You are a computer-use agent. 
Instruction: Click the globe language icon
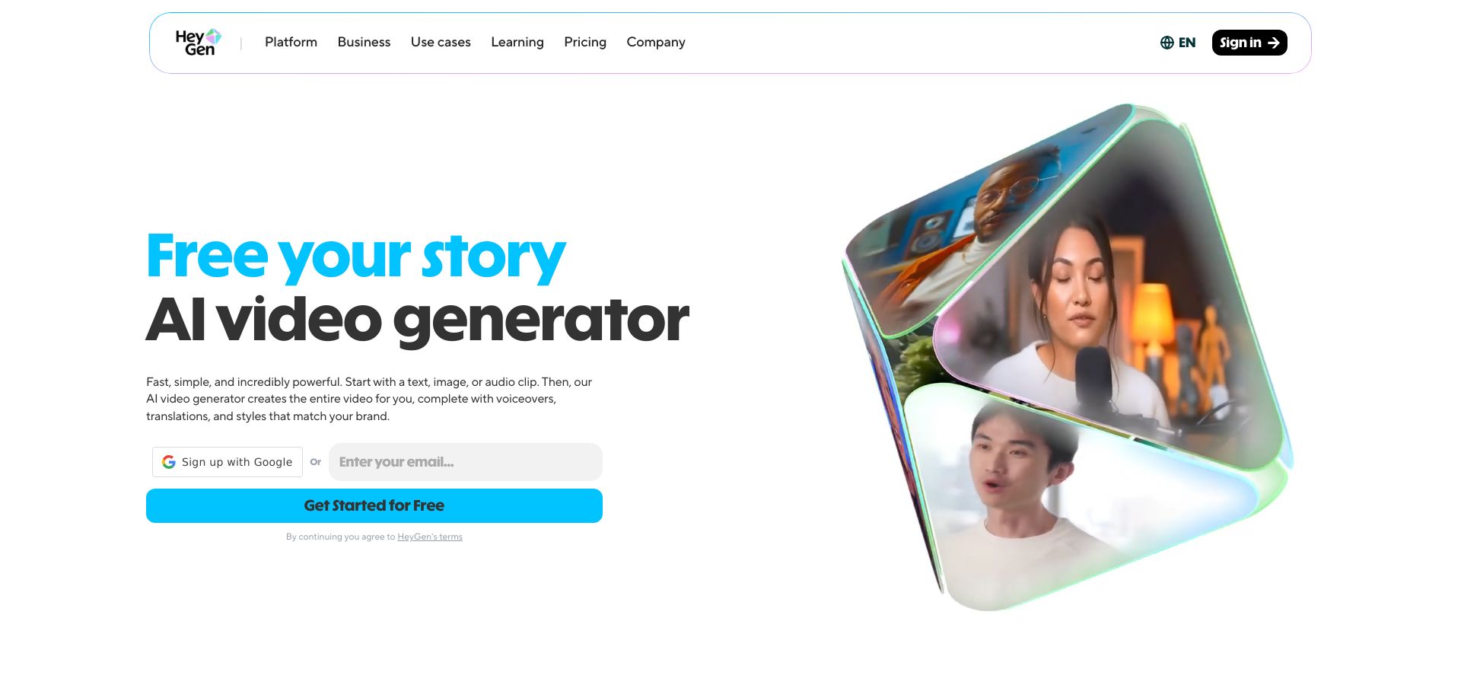click(1167, 43)
